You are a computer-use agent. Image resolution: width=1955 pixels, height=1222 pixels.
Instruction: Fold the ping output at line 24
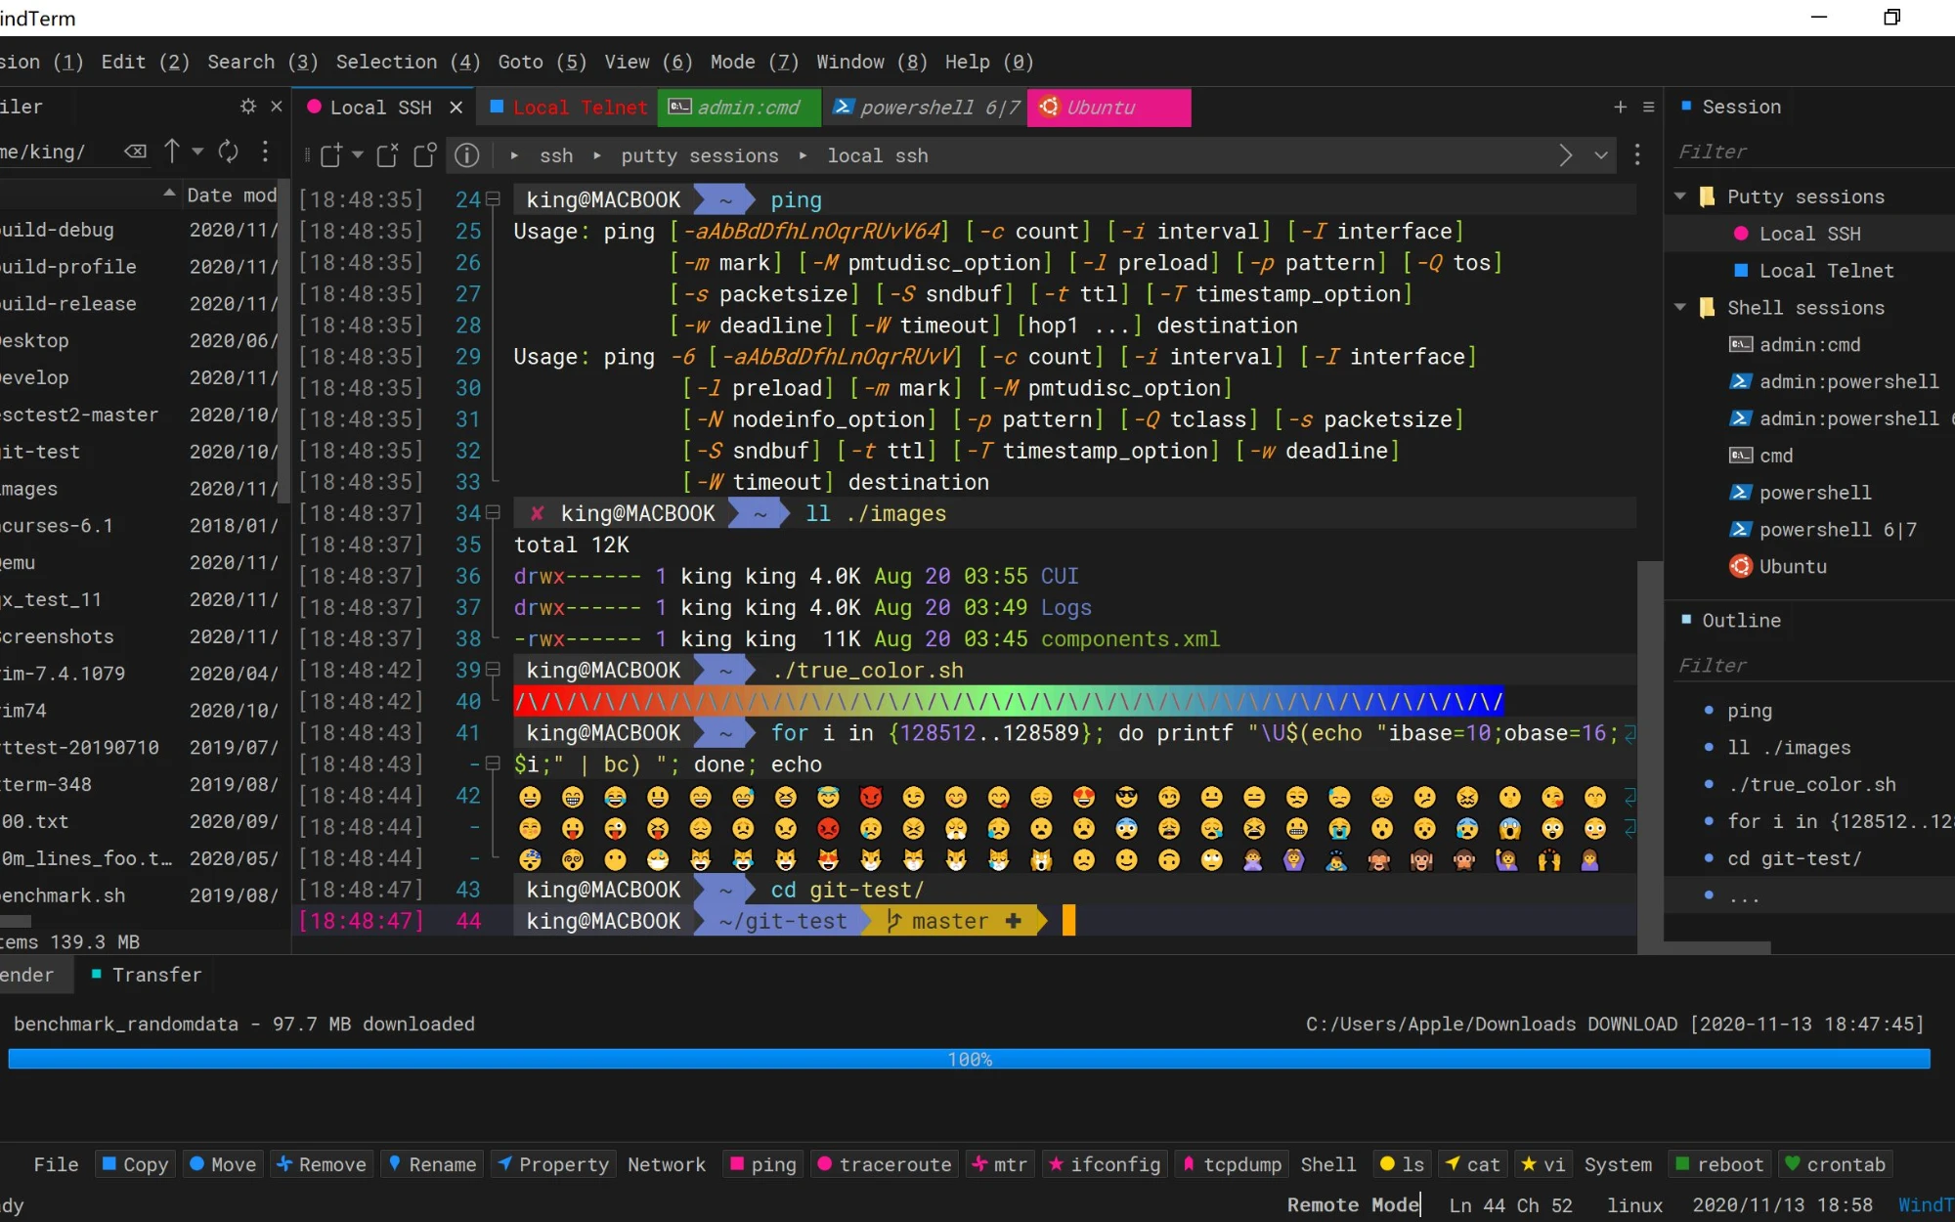pyautogui.click(x=494, y=200)
